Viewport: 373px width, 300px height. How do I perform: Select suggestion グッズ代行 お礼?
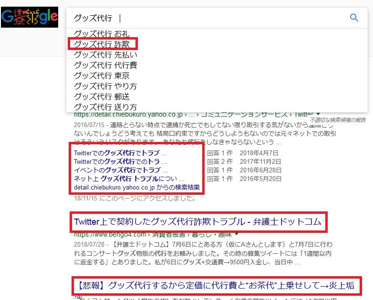point(102,34)
